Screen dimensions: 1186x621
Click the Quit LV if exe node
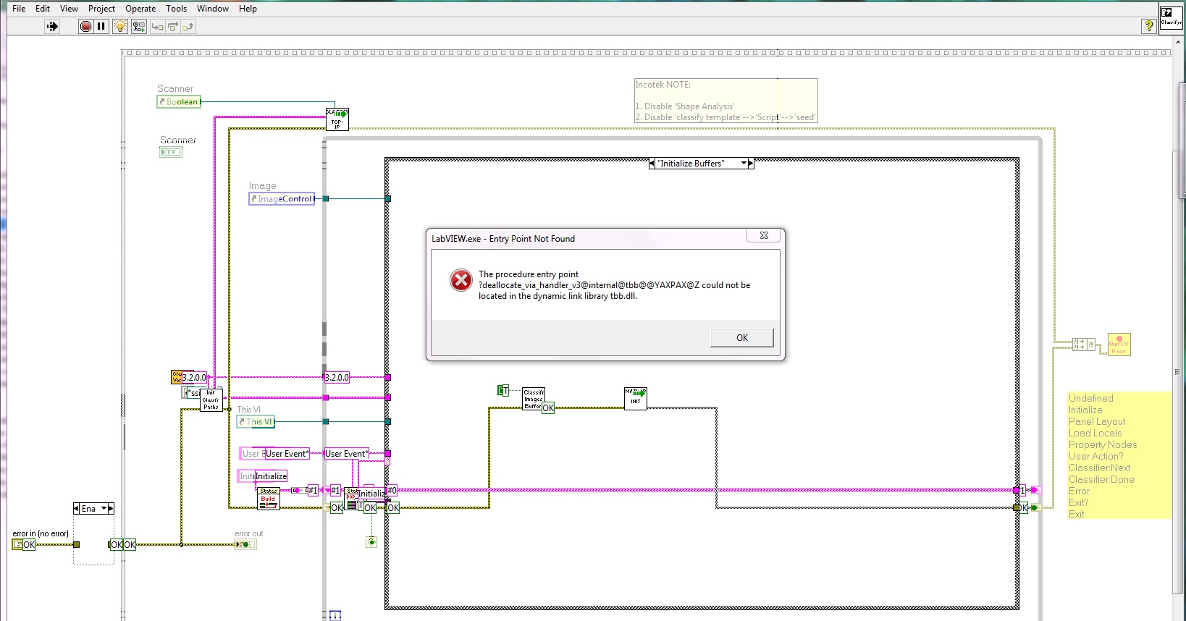[x=1119, y=345]
